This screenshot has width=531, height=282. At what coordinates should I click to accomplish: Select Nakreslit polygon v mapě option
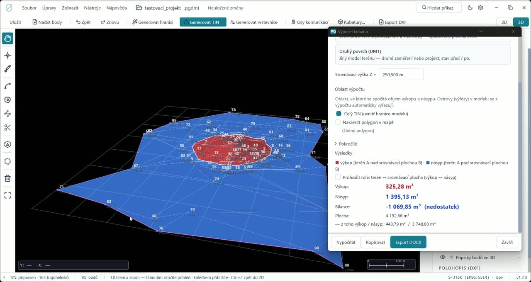(x=339, y=122)
